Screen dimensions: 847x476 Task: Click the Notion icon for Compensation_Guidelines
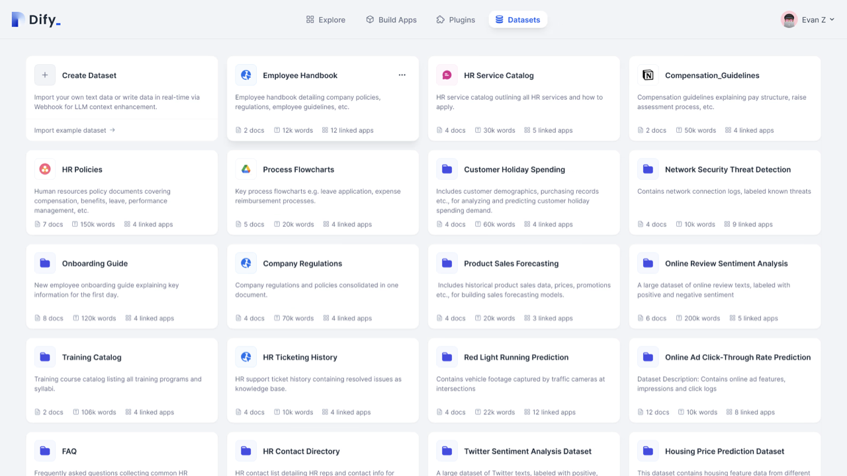tap(648, 75)
